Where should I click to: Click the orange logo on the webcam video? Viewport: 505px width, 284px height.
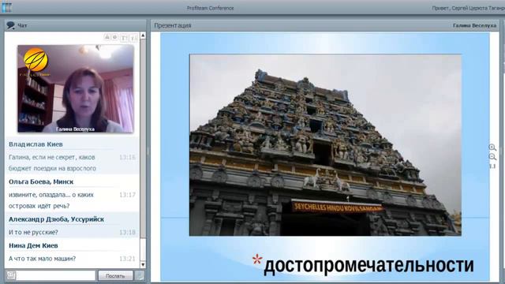36,60
